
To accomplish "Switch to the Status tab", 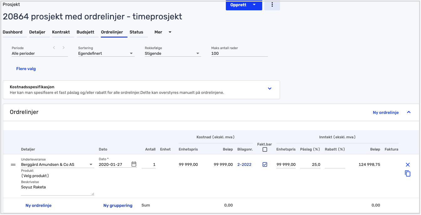I will point(136,32).
